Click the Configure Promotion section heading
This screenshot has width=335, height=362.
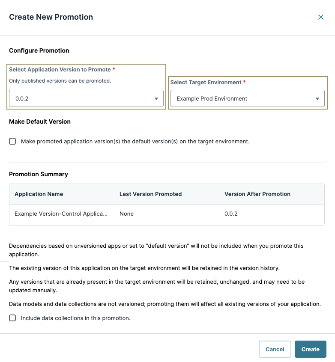pyautogui.click(x=39, y=50)
